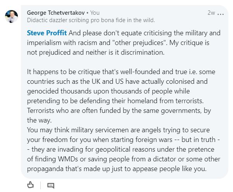Screen dimensions: 233x192
Task: Click the paragraph starting "And please don't equate"
Action: [x=124, y=43]
